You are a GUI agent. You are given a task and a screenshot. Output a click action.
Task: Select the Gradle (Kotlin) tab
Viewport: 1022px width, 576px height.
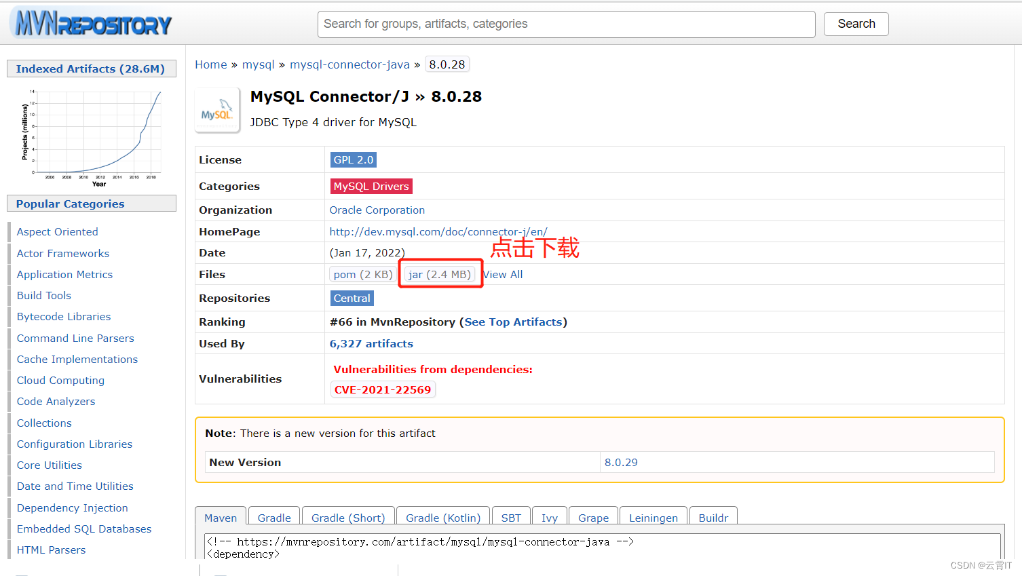(x=443, y=517)
